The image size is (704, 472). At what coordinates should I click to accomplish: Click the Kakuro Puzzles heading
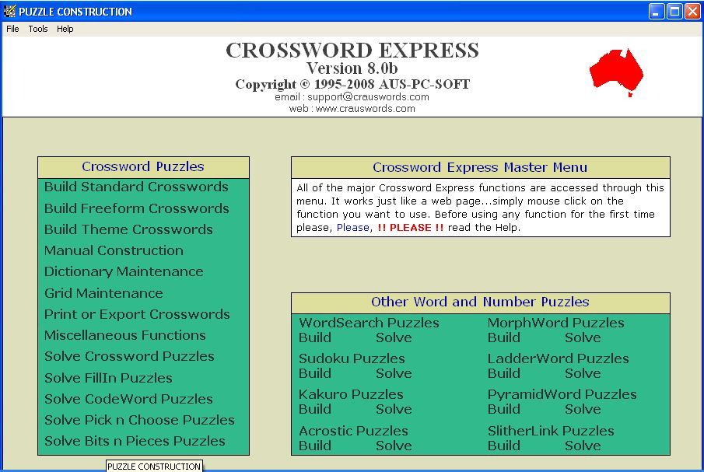(x=351, y=394)
